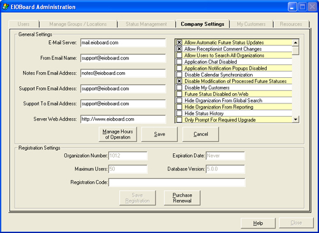Select the Support To Email Address field
319x233 pixels.
tap(123, 103)
